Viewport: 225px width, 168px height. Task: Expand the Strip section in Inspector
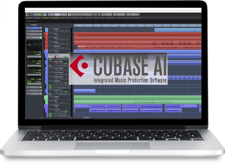coord(34,35)
